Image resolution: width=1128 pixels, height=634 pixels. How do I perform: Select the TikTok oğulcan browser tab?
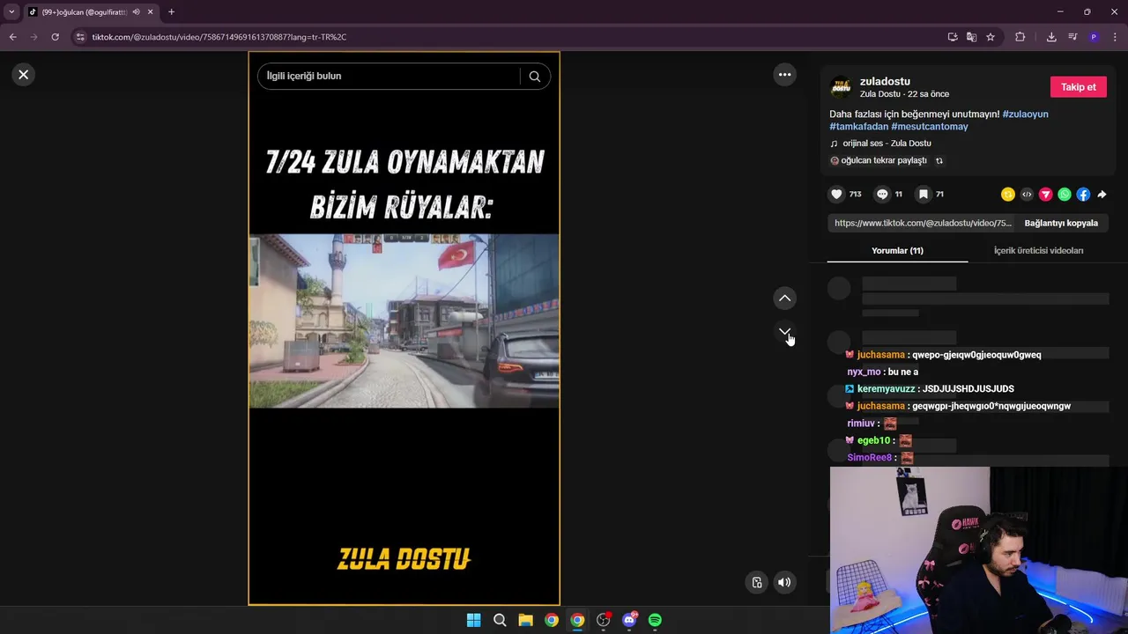pos(85,11)
